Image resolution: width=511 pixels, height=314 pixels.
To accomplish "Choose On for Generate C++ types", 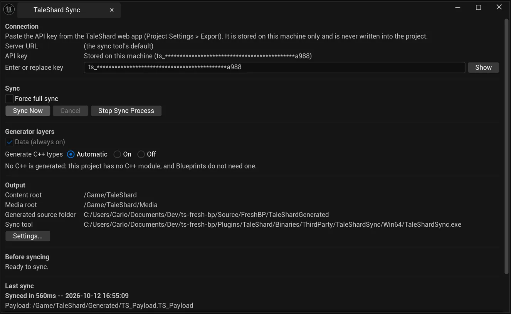I will (x=117, y=154).
